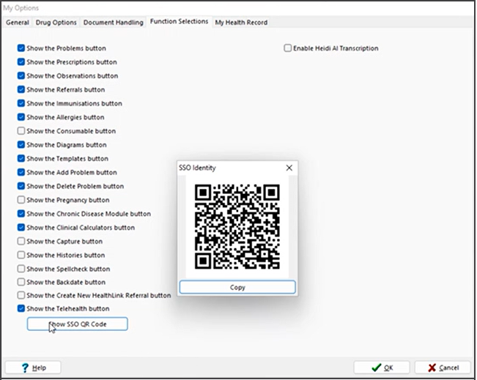Uncheck Show the Telehealth button
477x380 pixels.
pyautogui.click(x=21, y=308)
